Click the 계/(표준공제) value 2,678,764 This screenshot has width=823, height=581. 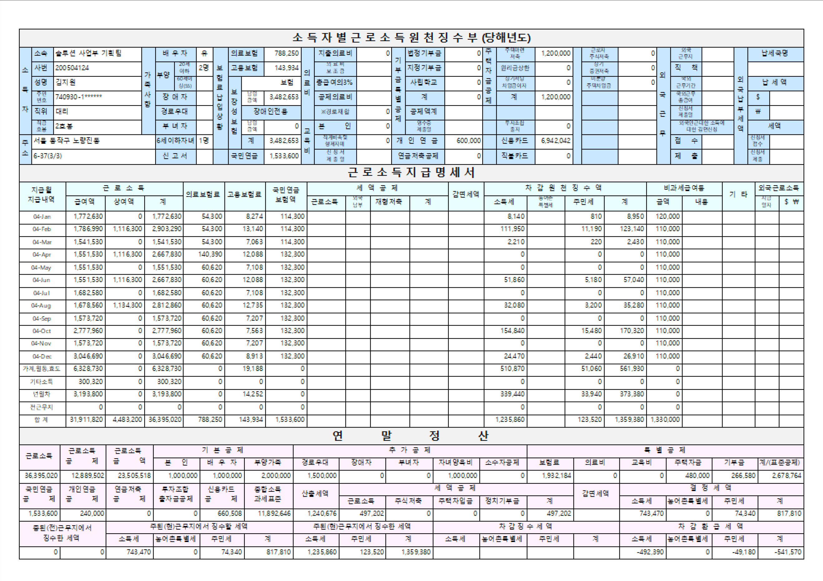coord(787,476)
